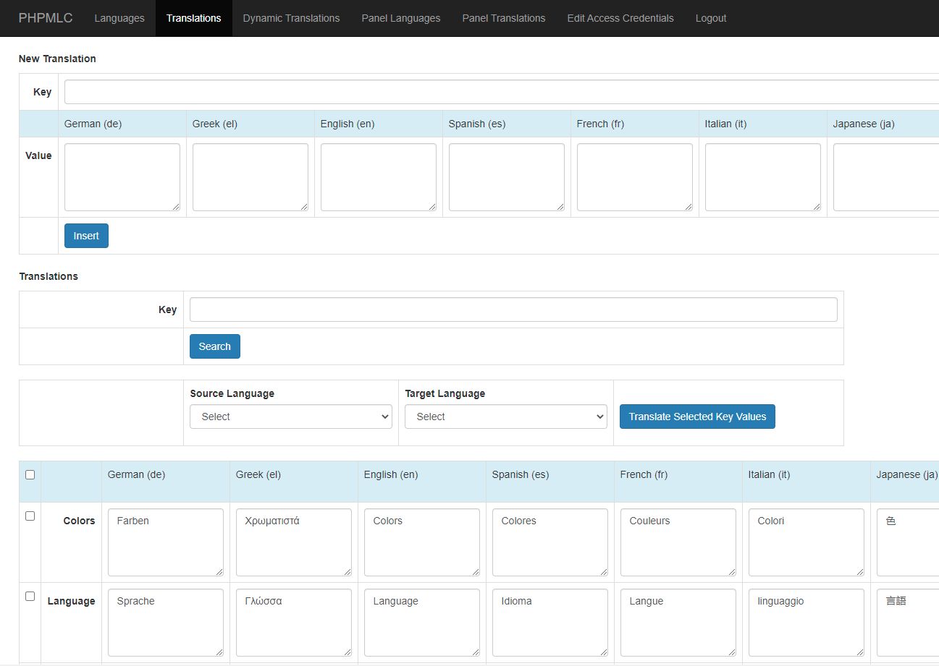Focus the New Translation Key field

point(500,92)
